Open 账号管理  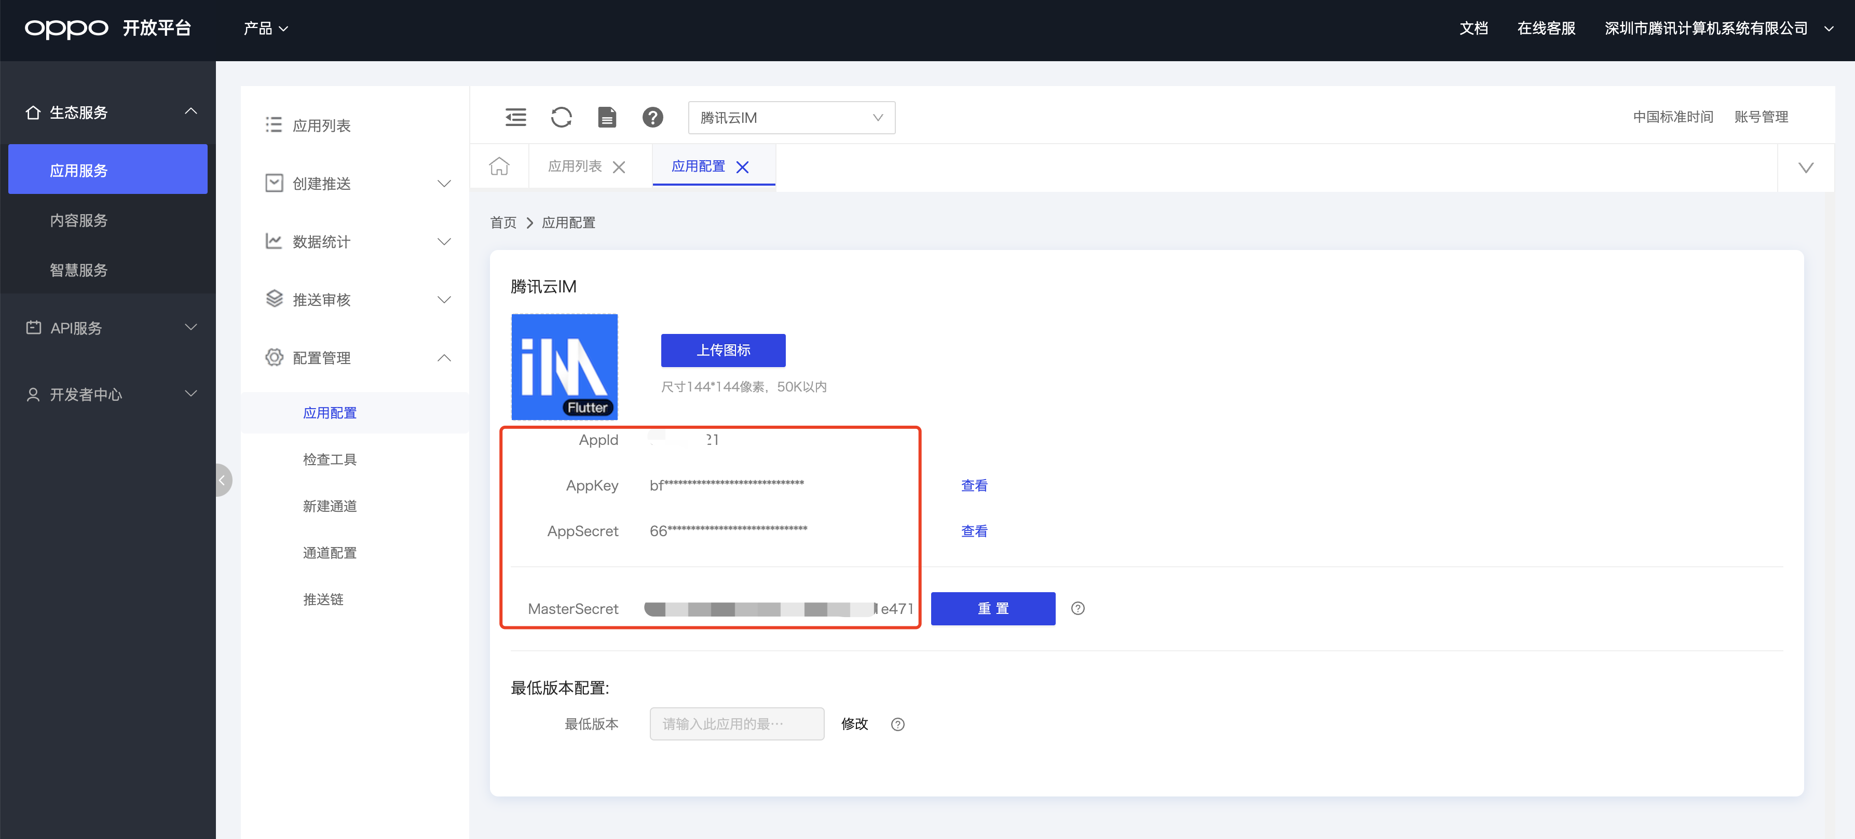(1762, 117)
